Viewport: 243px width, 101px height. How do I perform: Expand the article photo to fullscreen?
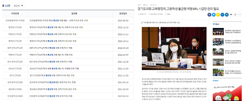204,29
